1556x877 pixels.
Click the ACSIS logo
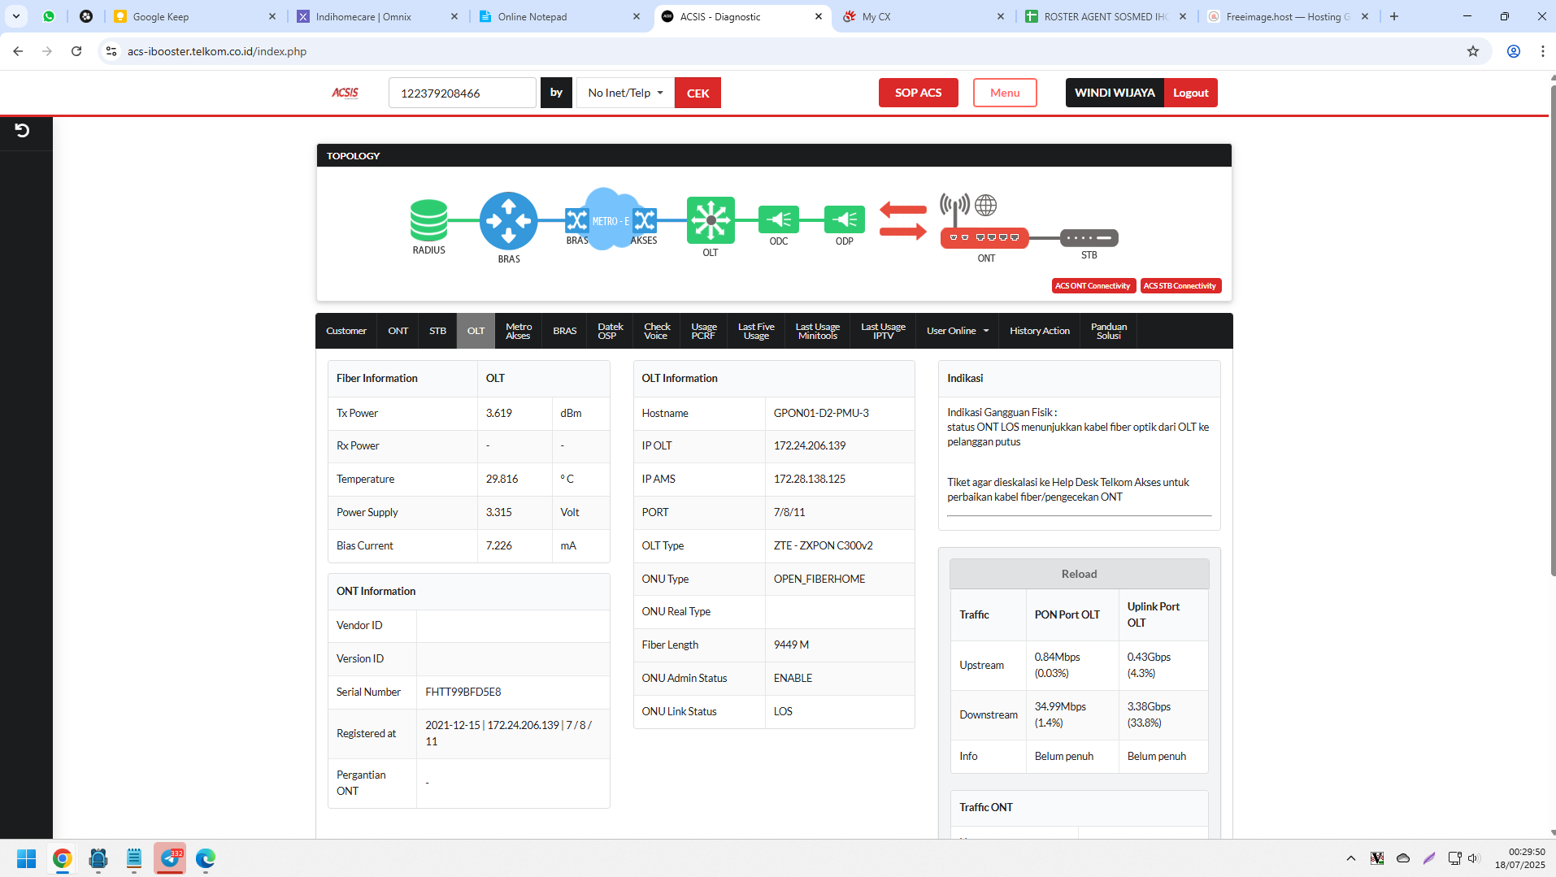[345, 93]
